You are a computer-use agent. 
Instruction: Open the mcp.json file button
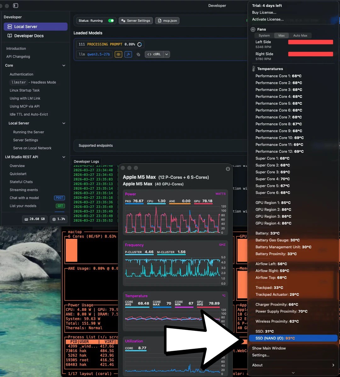pyautogui.click(x=167, y=21)
